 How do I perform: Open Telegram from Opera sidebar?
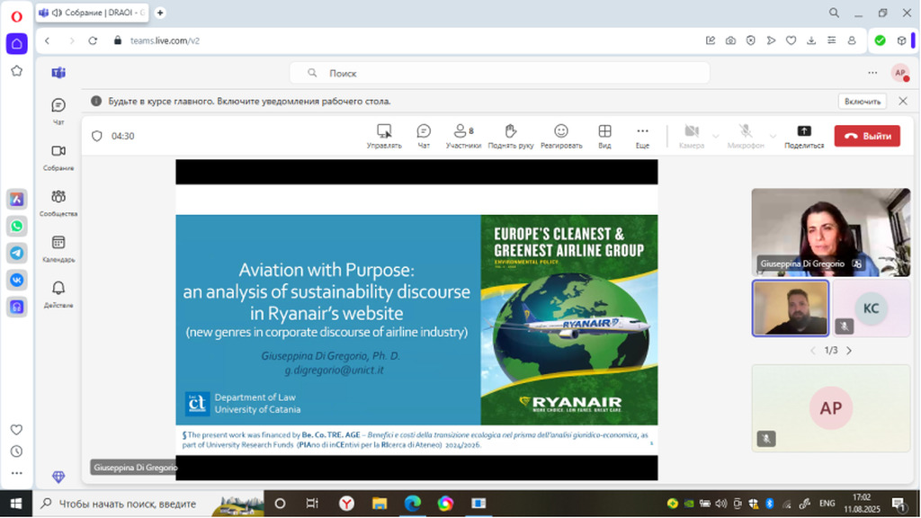(16, 253)
